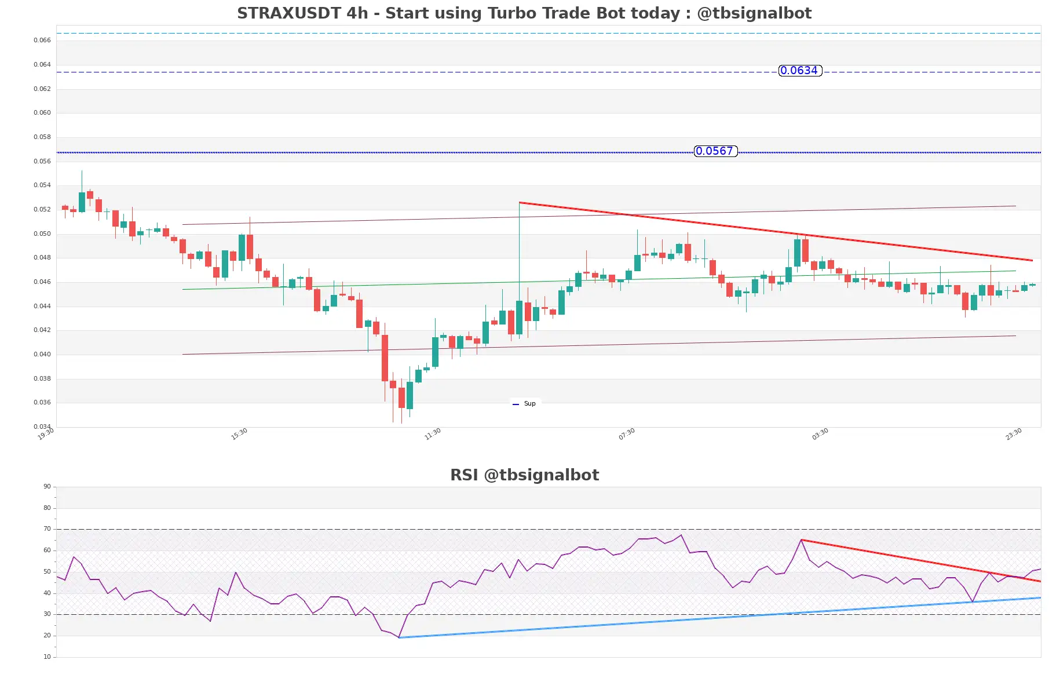Click the 03:30 time axis label

(820, 434)
